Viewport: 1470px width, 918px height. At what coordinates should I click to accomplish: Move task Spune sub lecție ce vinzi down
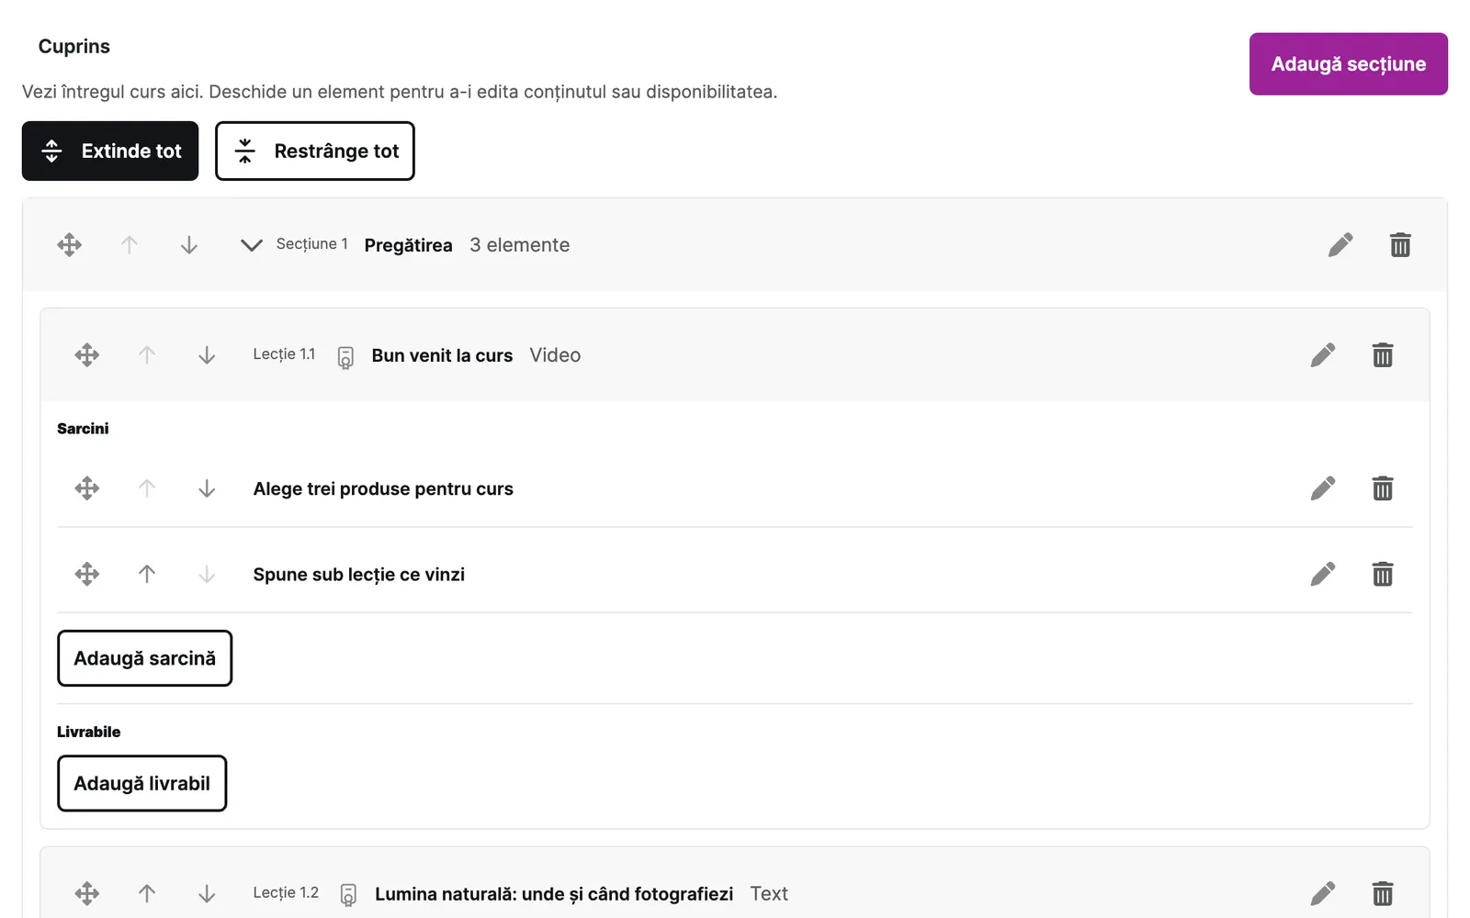(207, 574)
